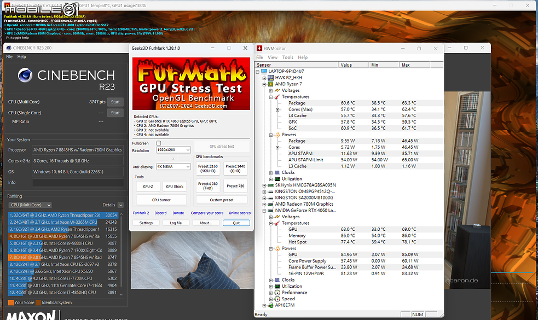This screenshot has width=538, height=320.
Task: Select the NVIDIA GeForce RTX 4060 card icon
Action: click(x=270, y=211)
